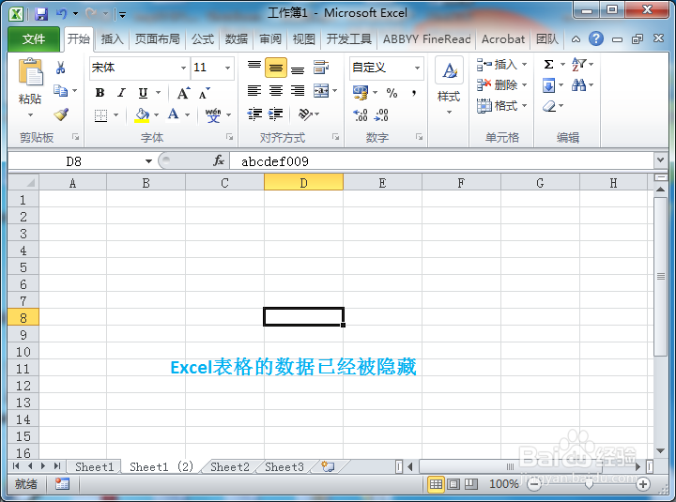676x502 pixels.
Task: Open the number format dropdown 自定义
Action: (417, 68)
